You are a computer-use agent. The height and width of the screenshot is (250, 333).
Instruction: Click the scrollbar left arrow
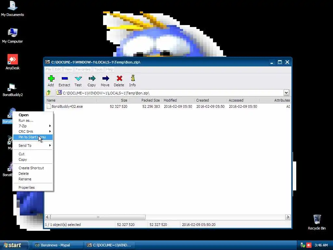pos(47,217)
